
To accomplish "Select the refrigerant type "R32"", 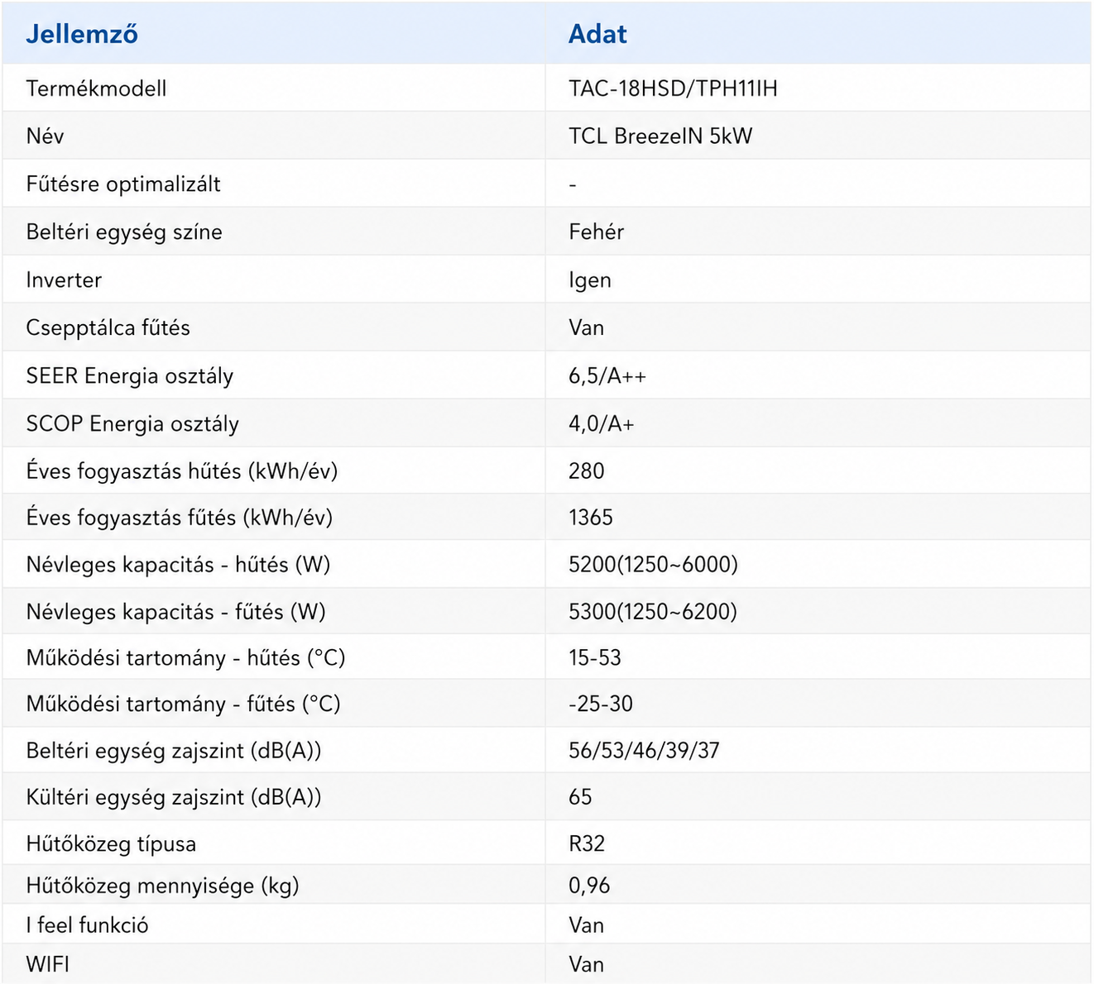I will click(x=587, y=843).
